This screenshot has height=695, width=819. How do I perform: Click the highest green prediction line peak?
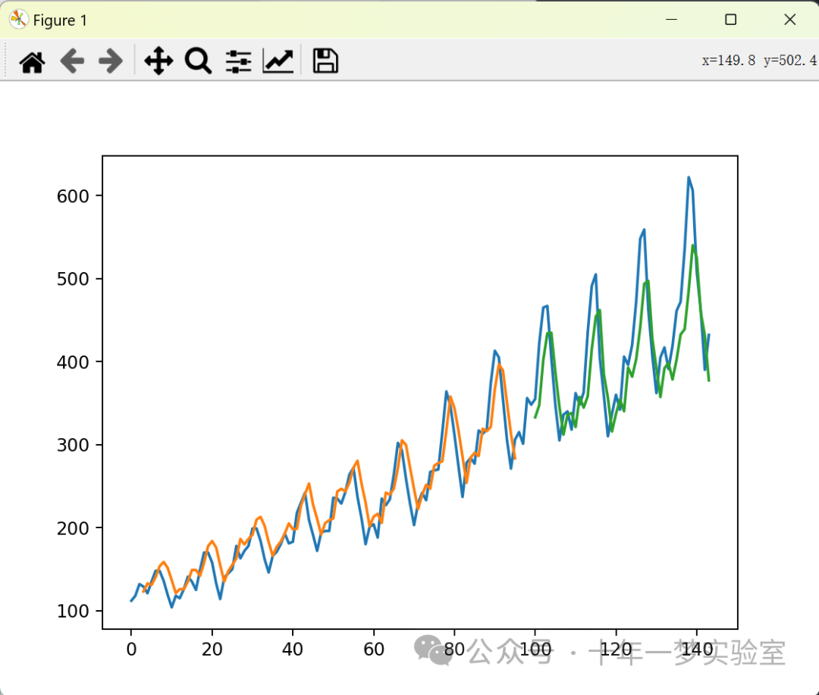tap(692, 246)
